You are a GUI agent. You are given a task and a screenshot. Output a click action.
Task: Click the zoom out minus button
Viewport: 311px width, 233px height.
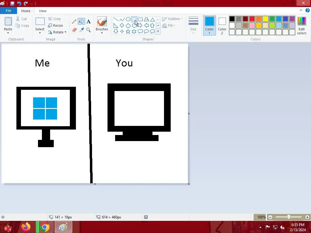coord(270,217)
